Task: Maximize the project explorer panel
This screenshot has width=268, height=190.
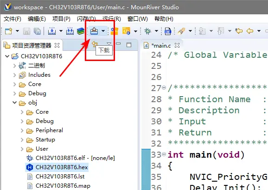Action: point(129,45)
